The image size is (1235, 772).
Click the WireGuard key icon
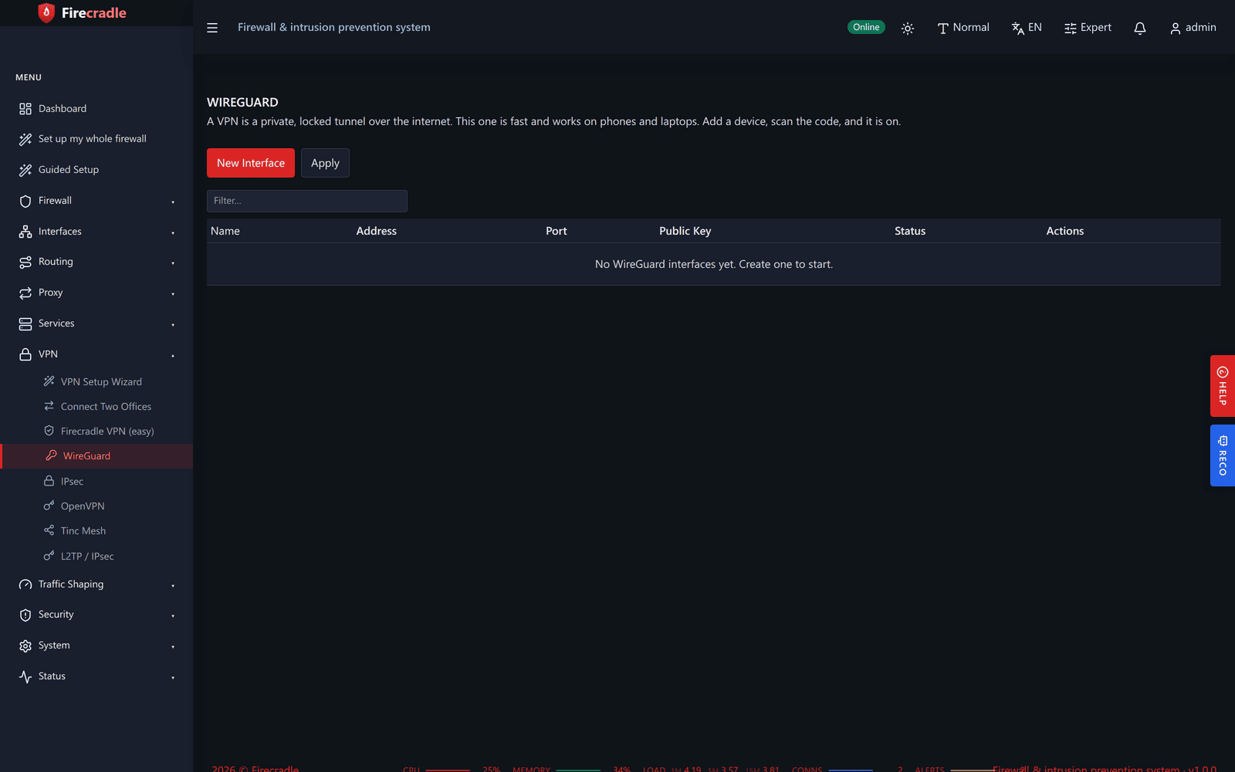tap(51, 455)
